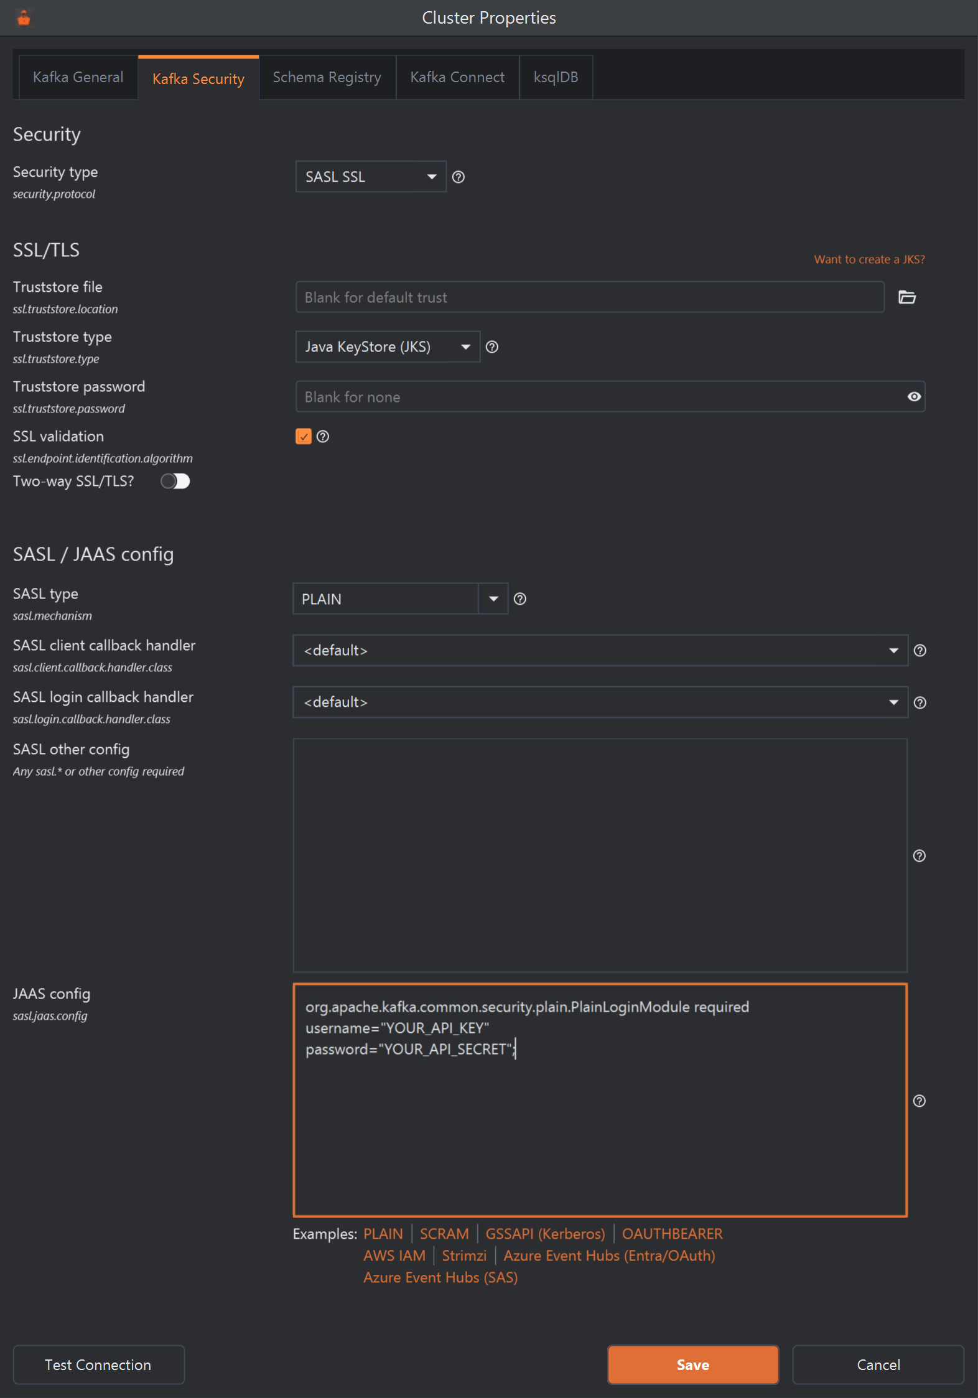Enable the Two-way SSL/TLS toggle
The height and width of the screenshot is (1398, 978).
click(x=175, y=482)
